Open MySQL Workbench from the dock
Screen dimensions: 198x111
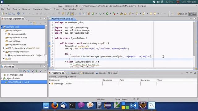pyautogui.click(x=152, y=105)
